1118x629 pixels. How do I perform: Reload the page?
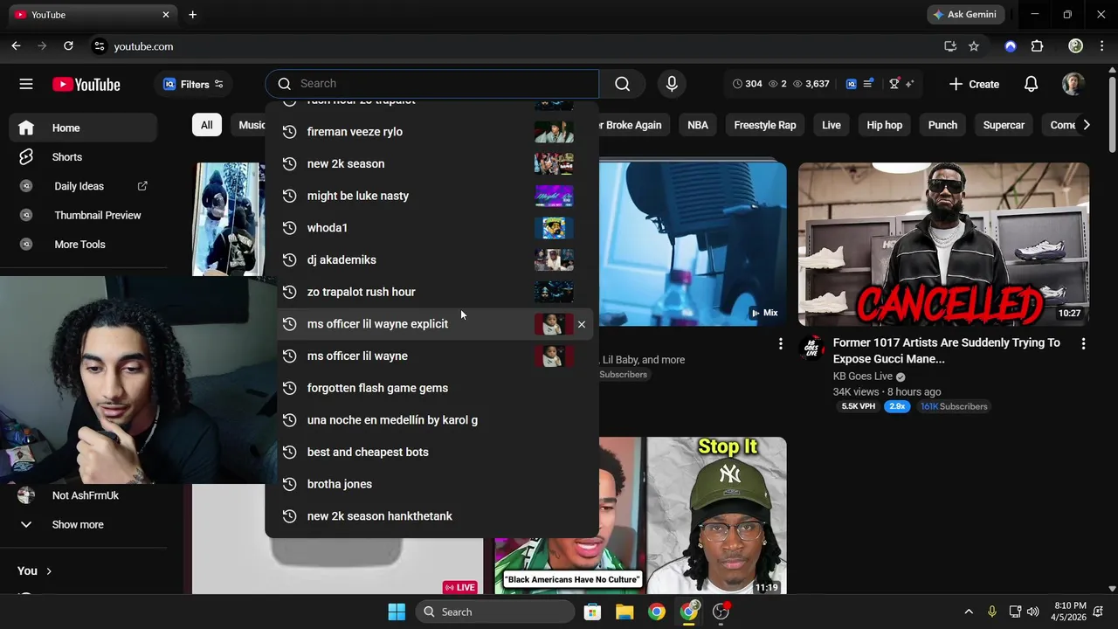pyautogui.click(x=68, y=46)
